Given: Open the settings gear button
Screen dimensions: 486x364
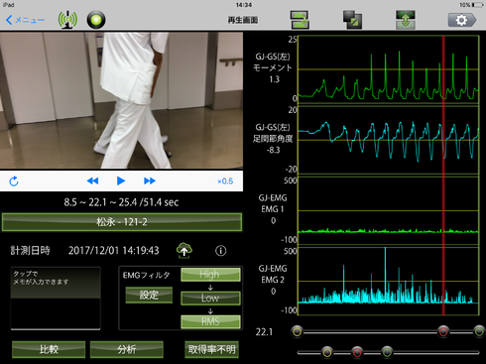Looking at the screenshot, I should point(462,20).
